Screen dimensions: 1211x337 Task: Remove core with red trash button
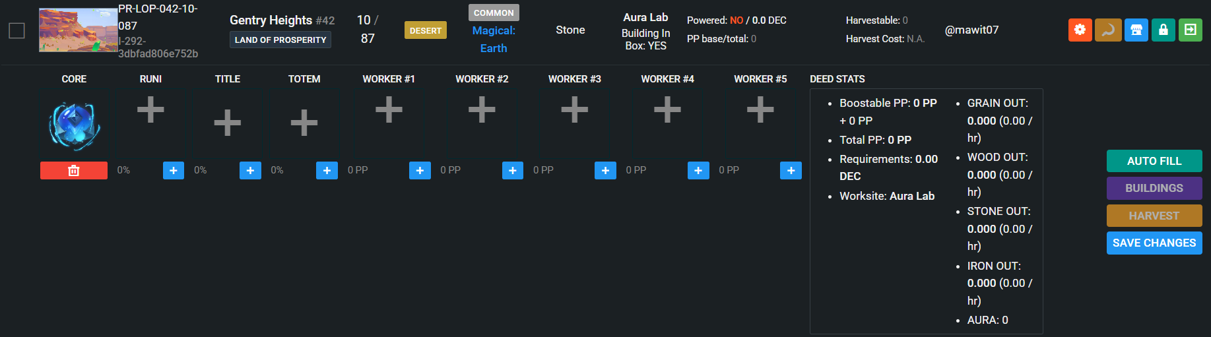click(x=74, y=171)
